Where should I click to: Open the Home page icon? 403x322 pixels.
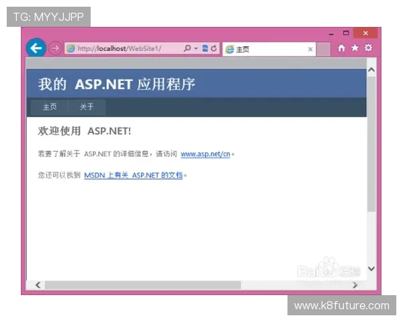point(342,48)
